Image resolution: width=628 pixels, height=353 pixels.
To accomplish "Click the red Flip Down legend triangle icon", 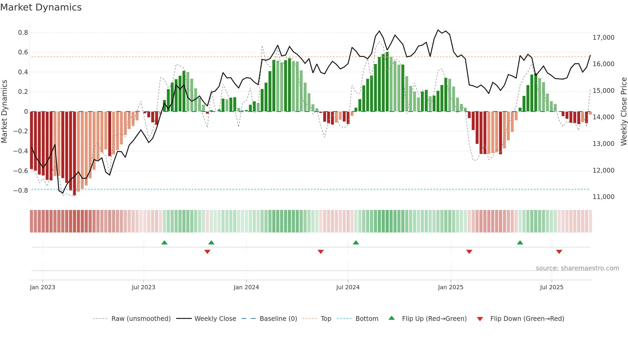I will (480, 319).
